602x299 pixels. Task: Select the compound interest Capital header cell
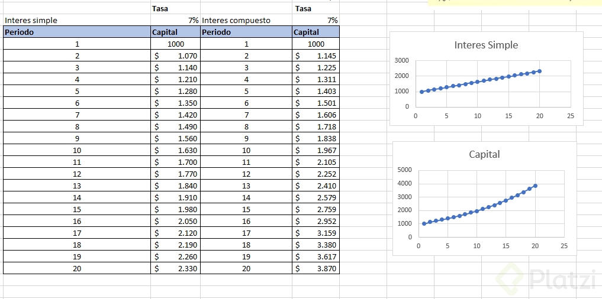pos(316,32)
